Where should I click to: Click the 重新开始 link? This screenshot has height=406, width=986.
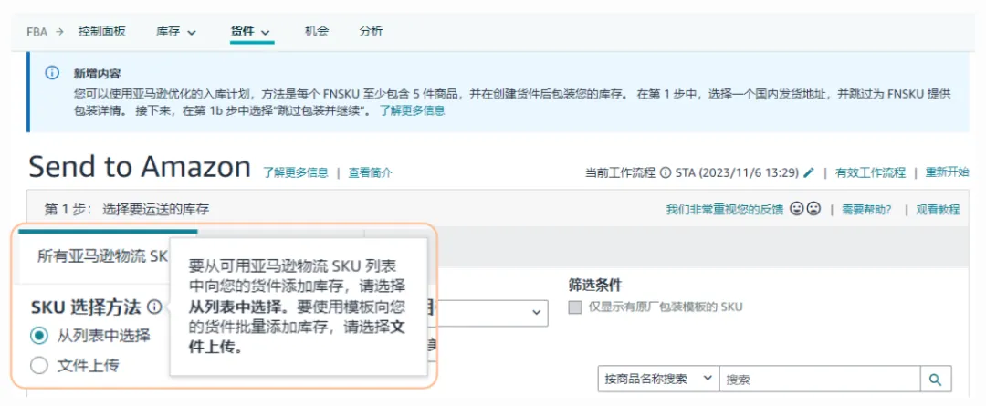(x=947, y=172)
